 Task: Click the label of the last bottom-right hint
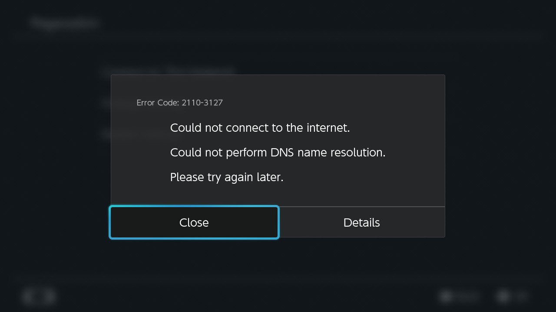(520, 296)
